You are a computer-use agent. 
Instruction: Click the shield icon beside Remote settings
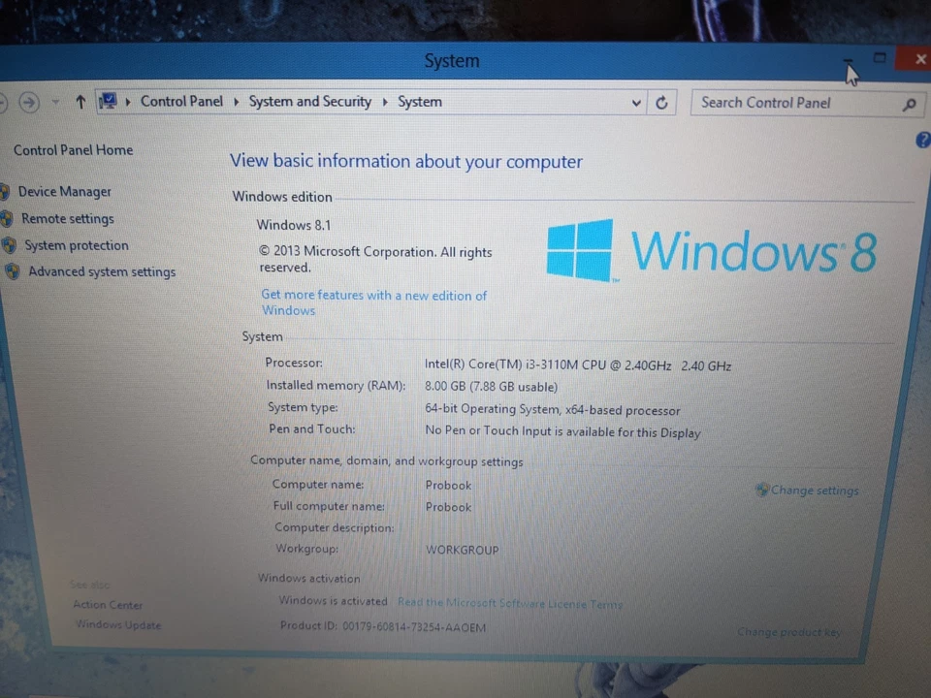pyautogui.click(x=8, y=218)
